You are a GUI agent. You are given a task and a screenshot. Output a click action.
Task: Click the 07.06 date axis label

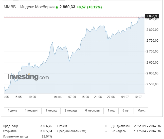pos(72,97)
